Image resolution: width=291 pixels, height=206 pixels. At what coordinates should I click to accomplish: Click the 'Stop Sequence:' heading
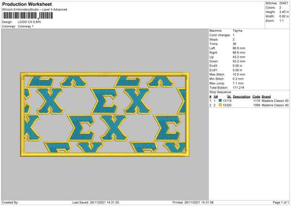pos(221,92)
